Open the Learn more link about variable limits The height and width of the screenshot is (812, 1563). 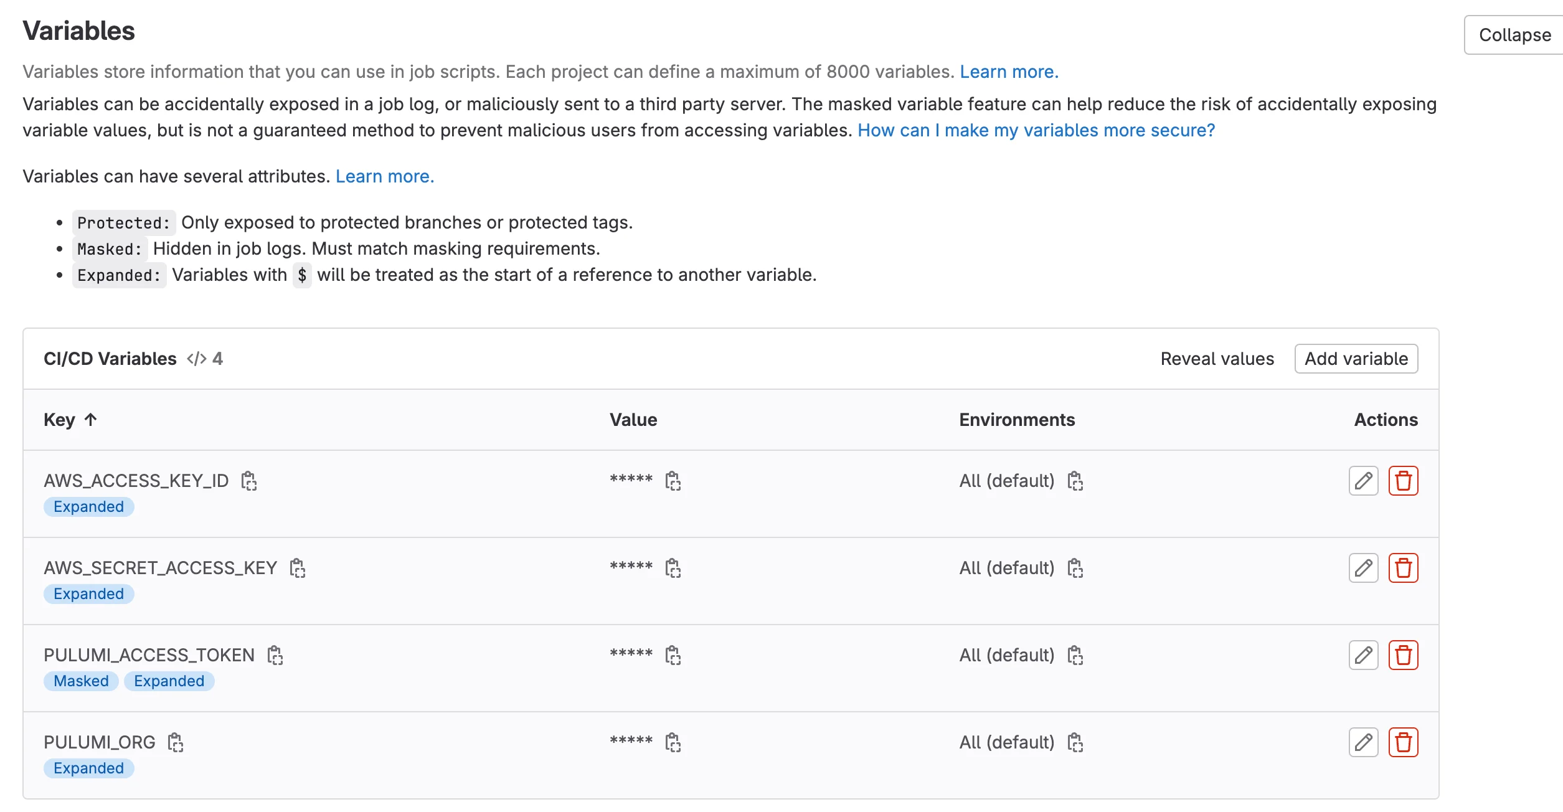click(1008, 72)
